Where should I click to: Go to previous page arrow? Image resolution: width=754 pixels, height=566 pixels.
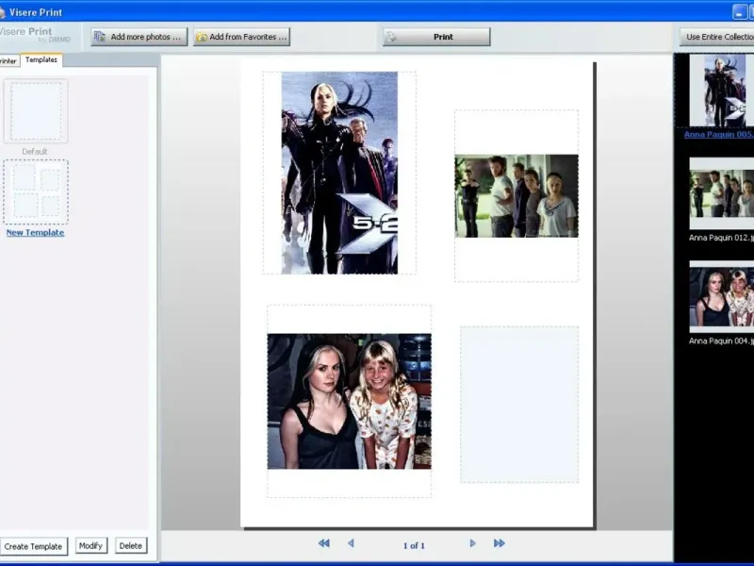[351, 543]
